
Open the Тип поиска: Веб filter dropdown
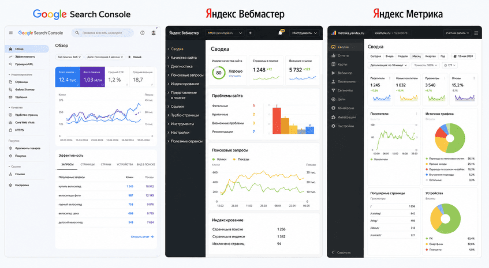(x=69, y=57)
